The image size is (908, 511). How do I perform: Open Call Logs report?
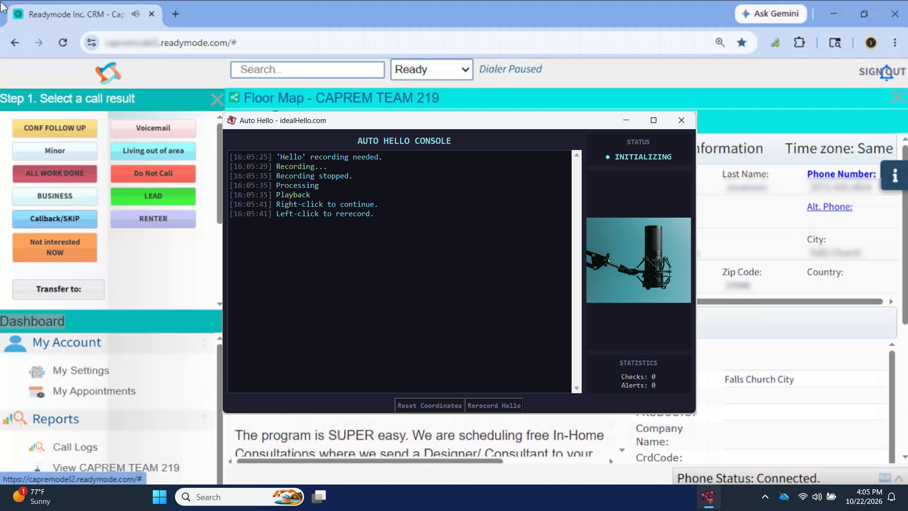(75, 447)
